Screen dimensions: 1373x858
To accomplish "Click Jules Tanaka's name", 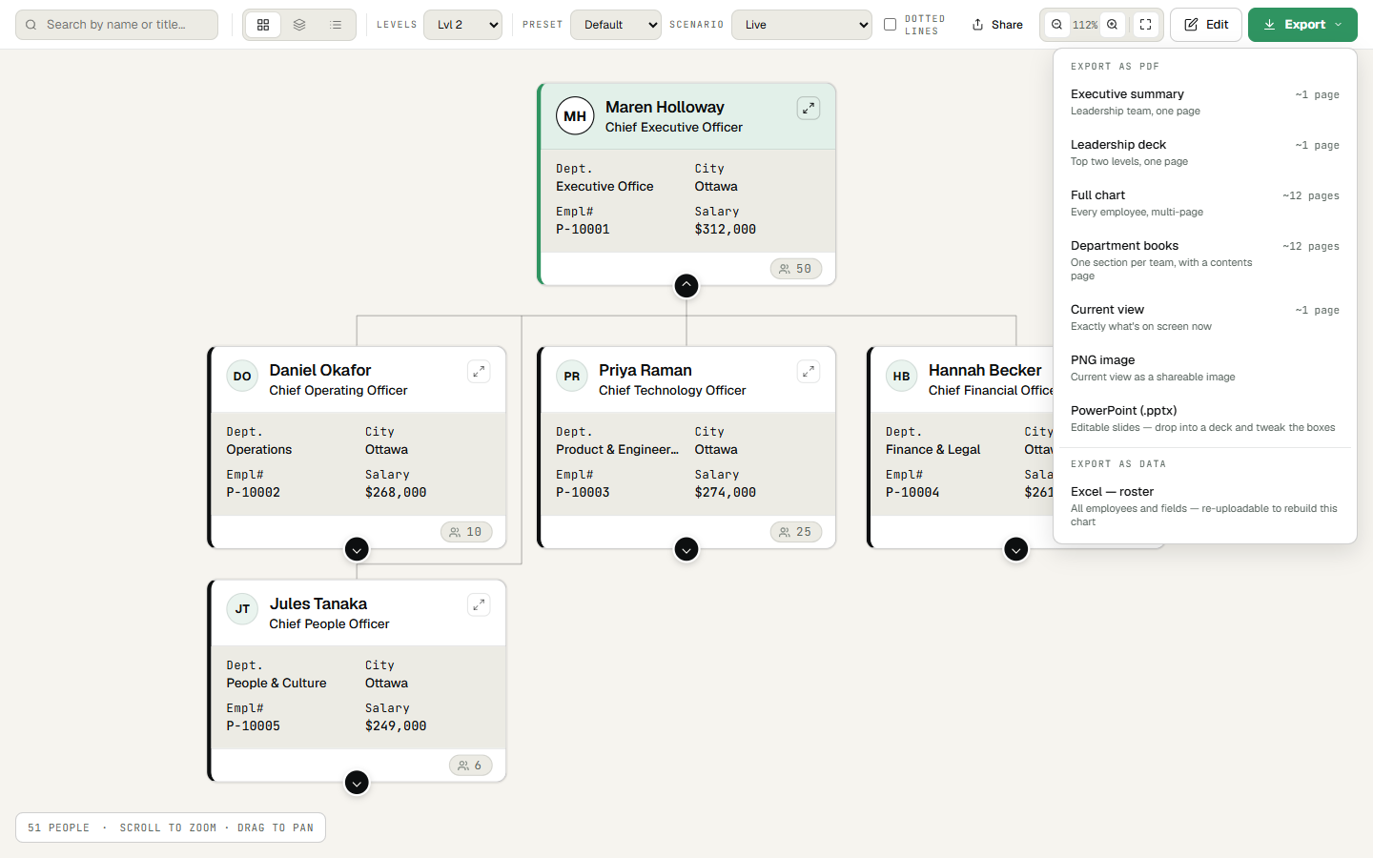I will point(318,604).
